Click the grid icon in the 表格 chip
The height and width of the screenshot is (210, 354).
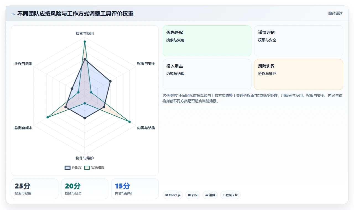(x=189, y=195)
